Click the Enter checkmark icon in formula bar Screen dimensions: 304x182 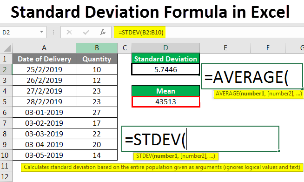point(86,32)
